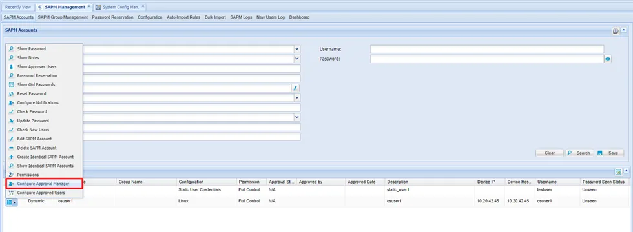Click the pencil edit icon beside the form field

coord(295,88)
